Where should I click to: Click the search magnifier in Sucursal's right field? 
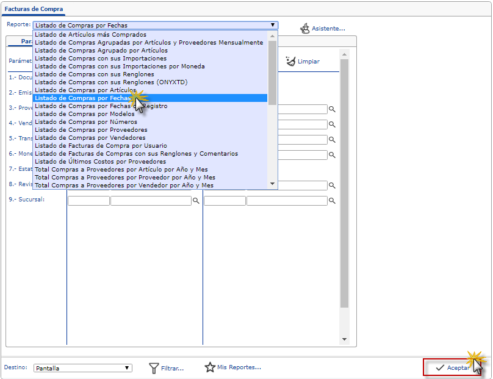[x=332, y=201]
